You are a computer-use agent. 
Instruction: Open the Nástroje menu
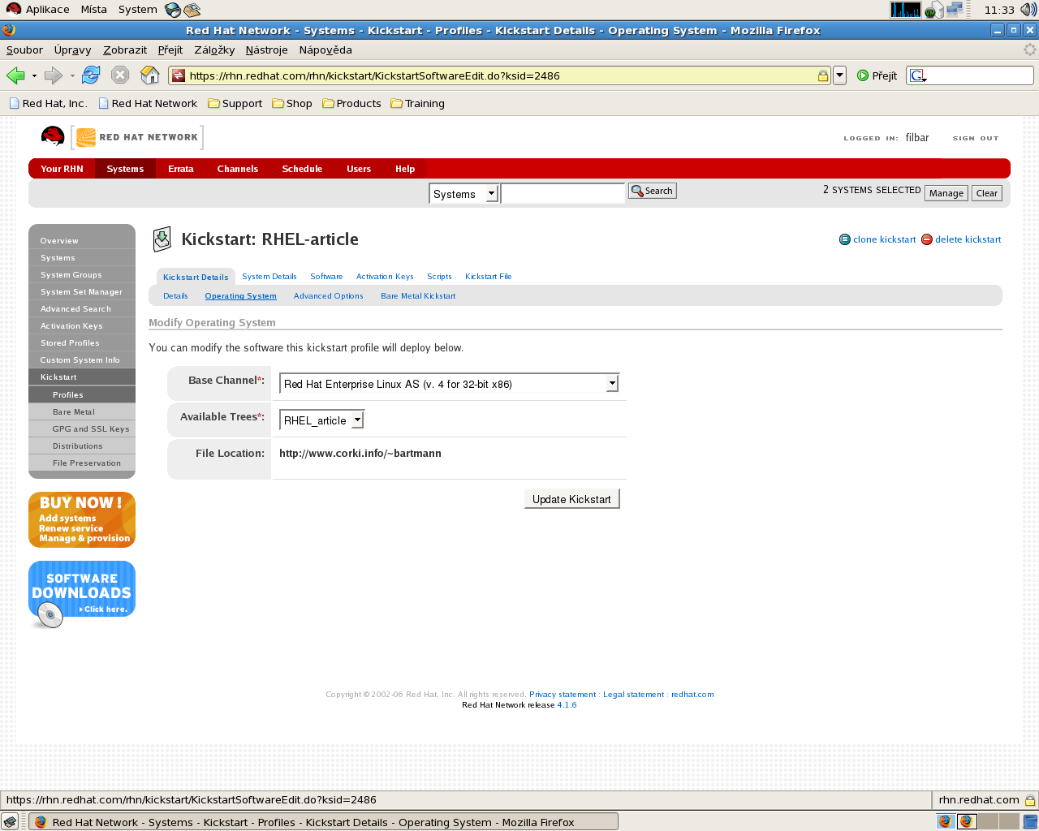pyautogui.click(x=266, y=50)
